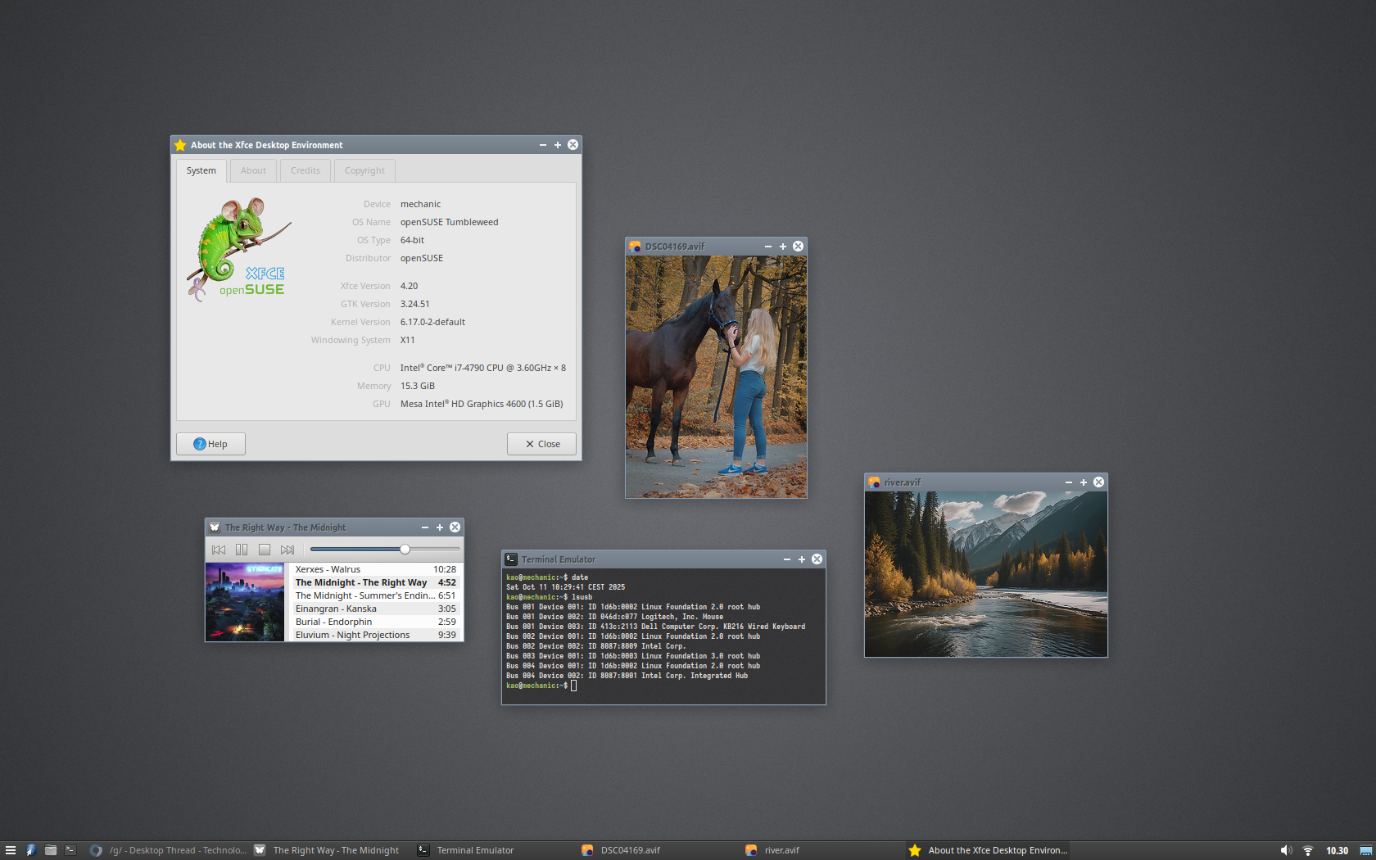
Task: Launch the file manager from the panel
Action: (x=51, y=850)
